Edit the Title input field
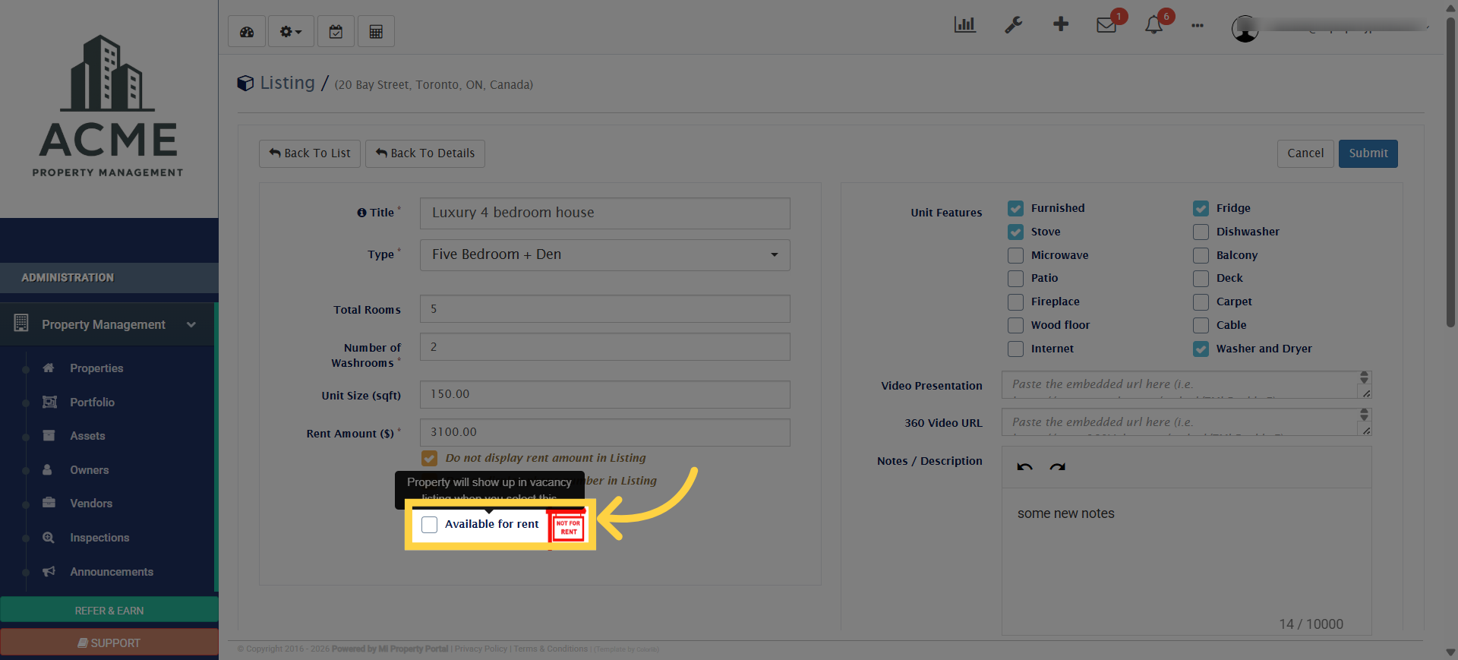 click(x=604, y=213)
